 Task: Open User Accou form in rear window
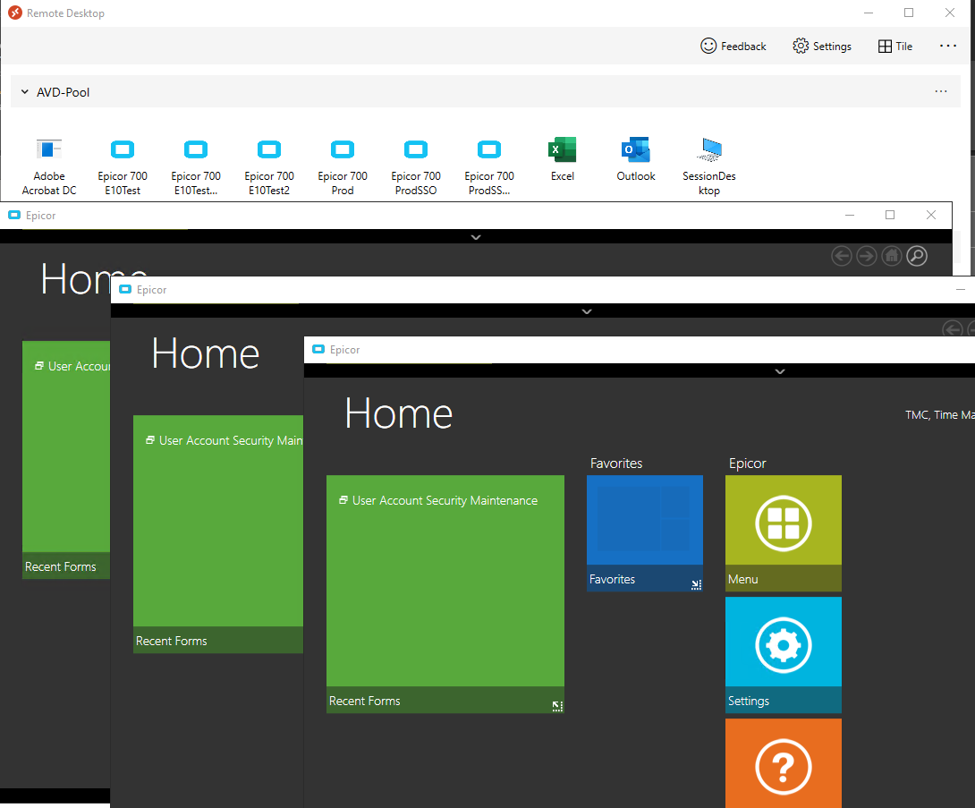click(x=72, y=366)
